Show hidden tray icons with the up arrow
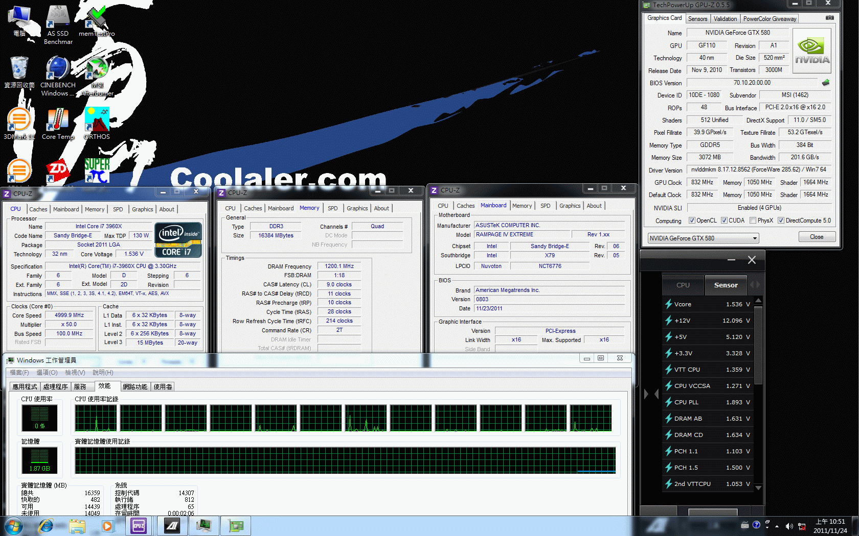The width and height of the screenshot is (859, 536). tap(777, 526)
